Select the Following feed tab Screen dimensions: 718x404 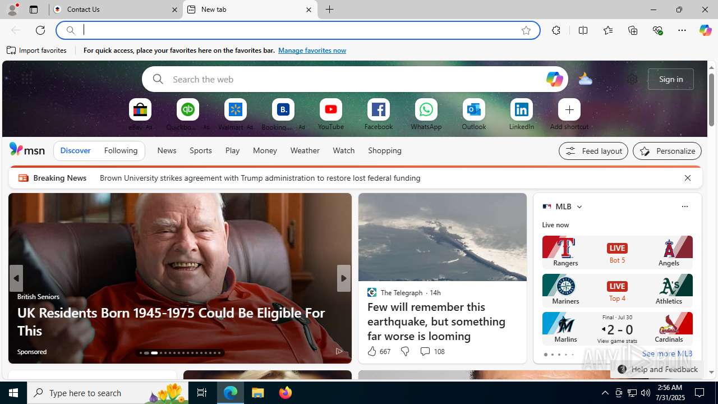pyautogui.click(x=121, y=150)
